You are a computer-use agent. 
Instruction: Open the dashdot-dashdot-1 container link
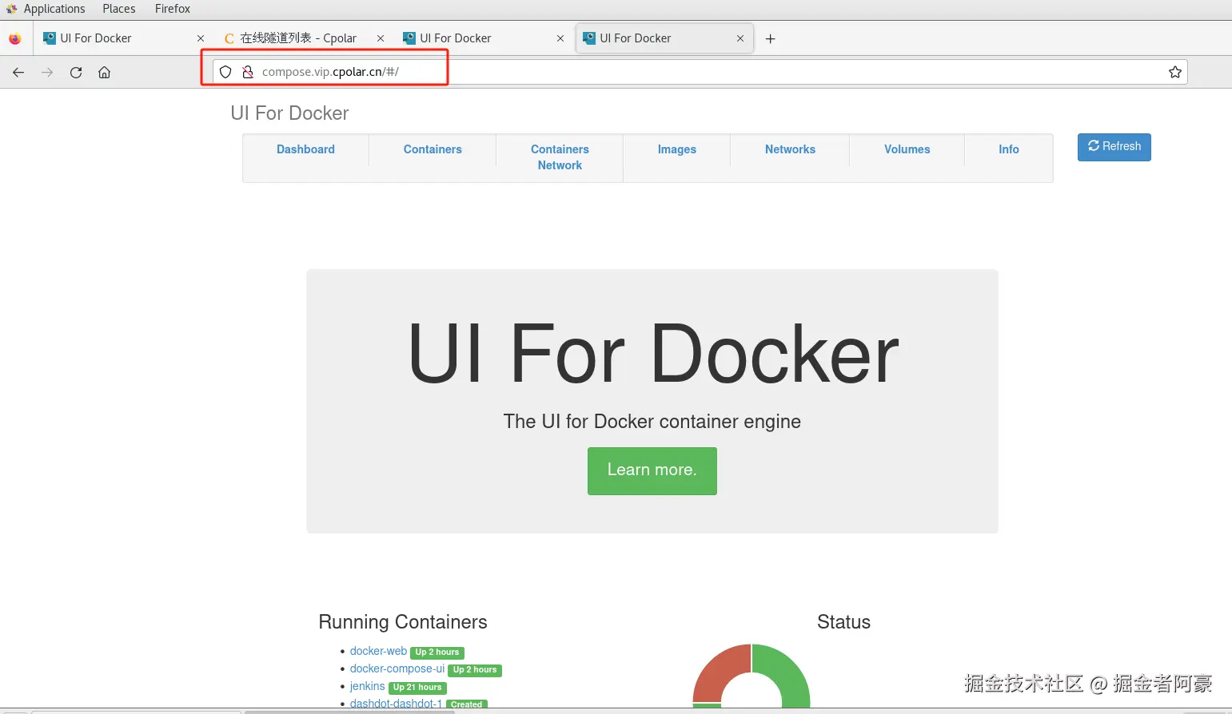[x=396, y=704]
